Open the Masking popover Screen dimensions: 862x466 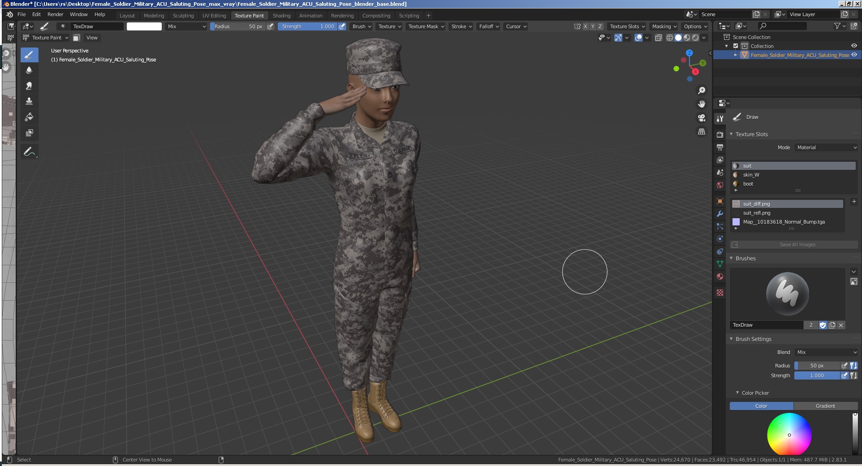click(664, 26)
